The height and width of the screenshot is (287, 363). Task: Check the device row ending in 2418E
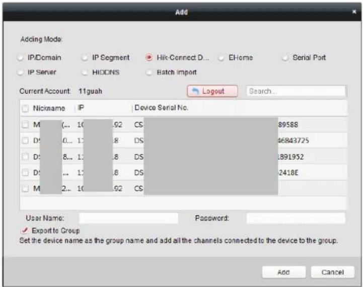coord(25,172)
